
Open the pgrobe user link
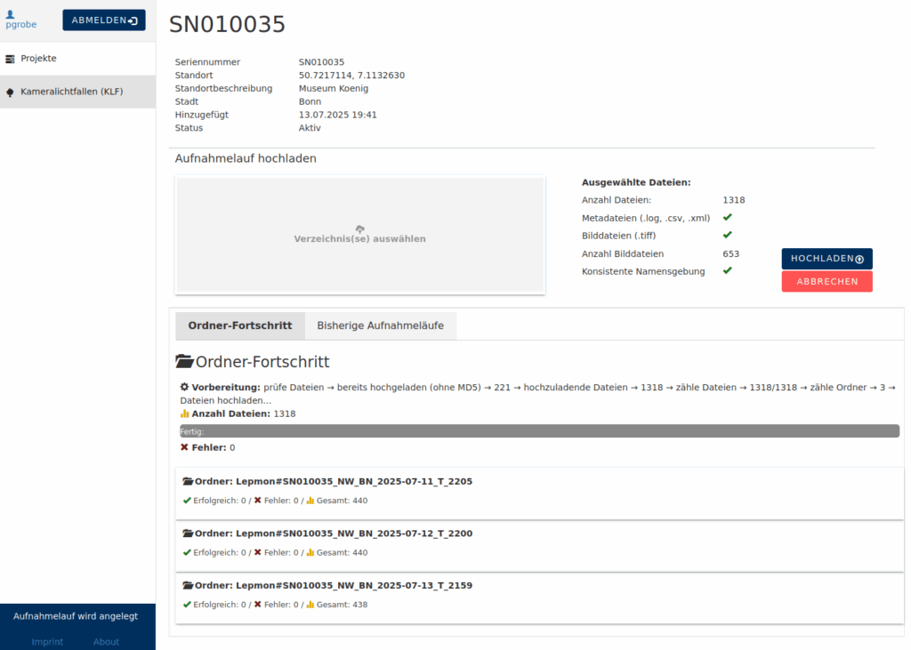(x=21, y=24)
